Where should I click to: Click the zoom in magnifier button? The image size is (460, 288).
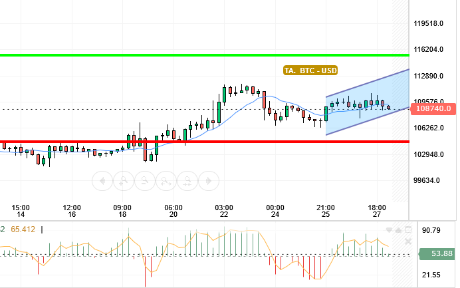click(124, 181)
